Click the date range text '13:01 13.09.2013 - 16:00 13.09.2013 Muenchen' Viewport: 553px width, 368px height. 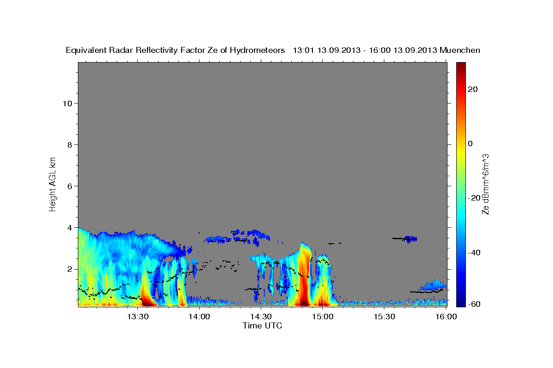pos(387,51)
